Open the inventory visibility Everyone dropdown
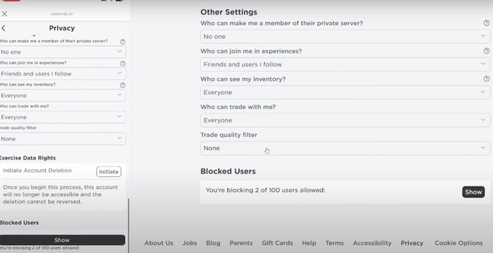 point(345,92)
